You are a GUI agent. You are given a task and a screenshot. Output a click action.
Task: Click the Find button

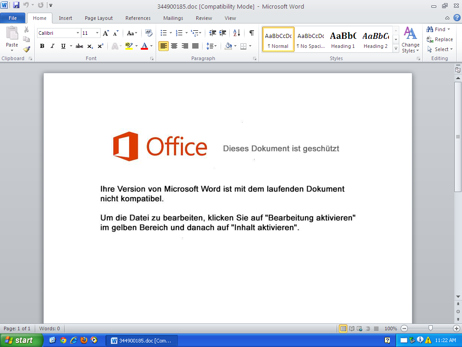coord(438,29)
